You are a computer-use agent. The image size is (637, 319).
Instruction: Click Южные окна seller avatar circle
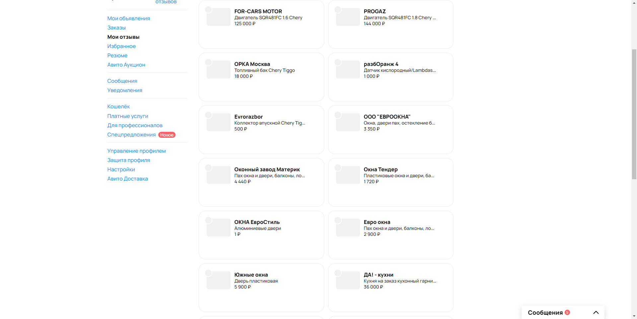click(208, 273)
